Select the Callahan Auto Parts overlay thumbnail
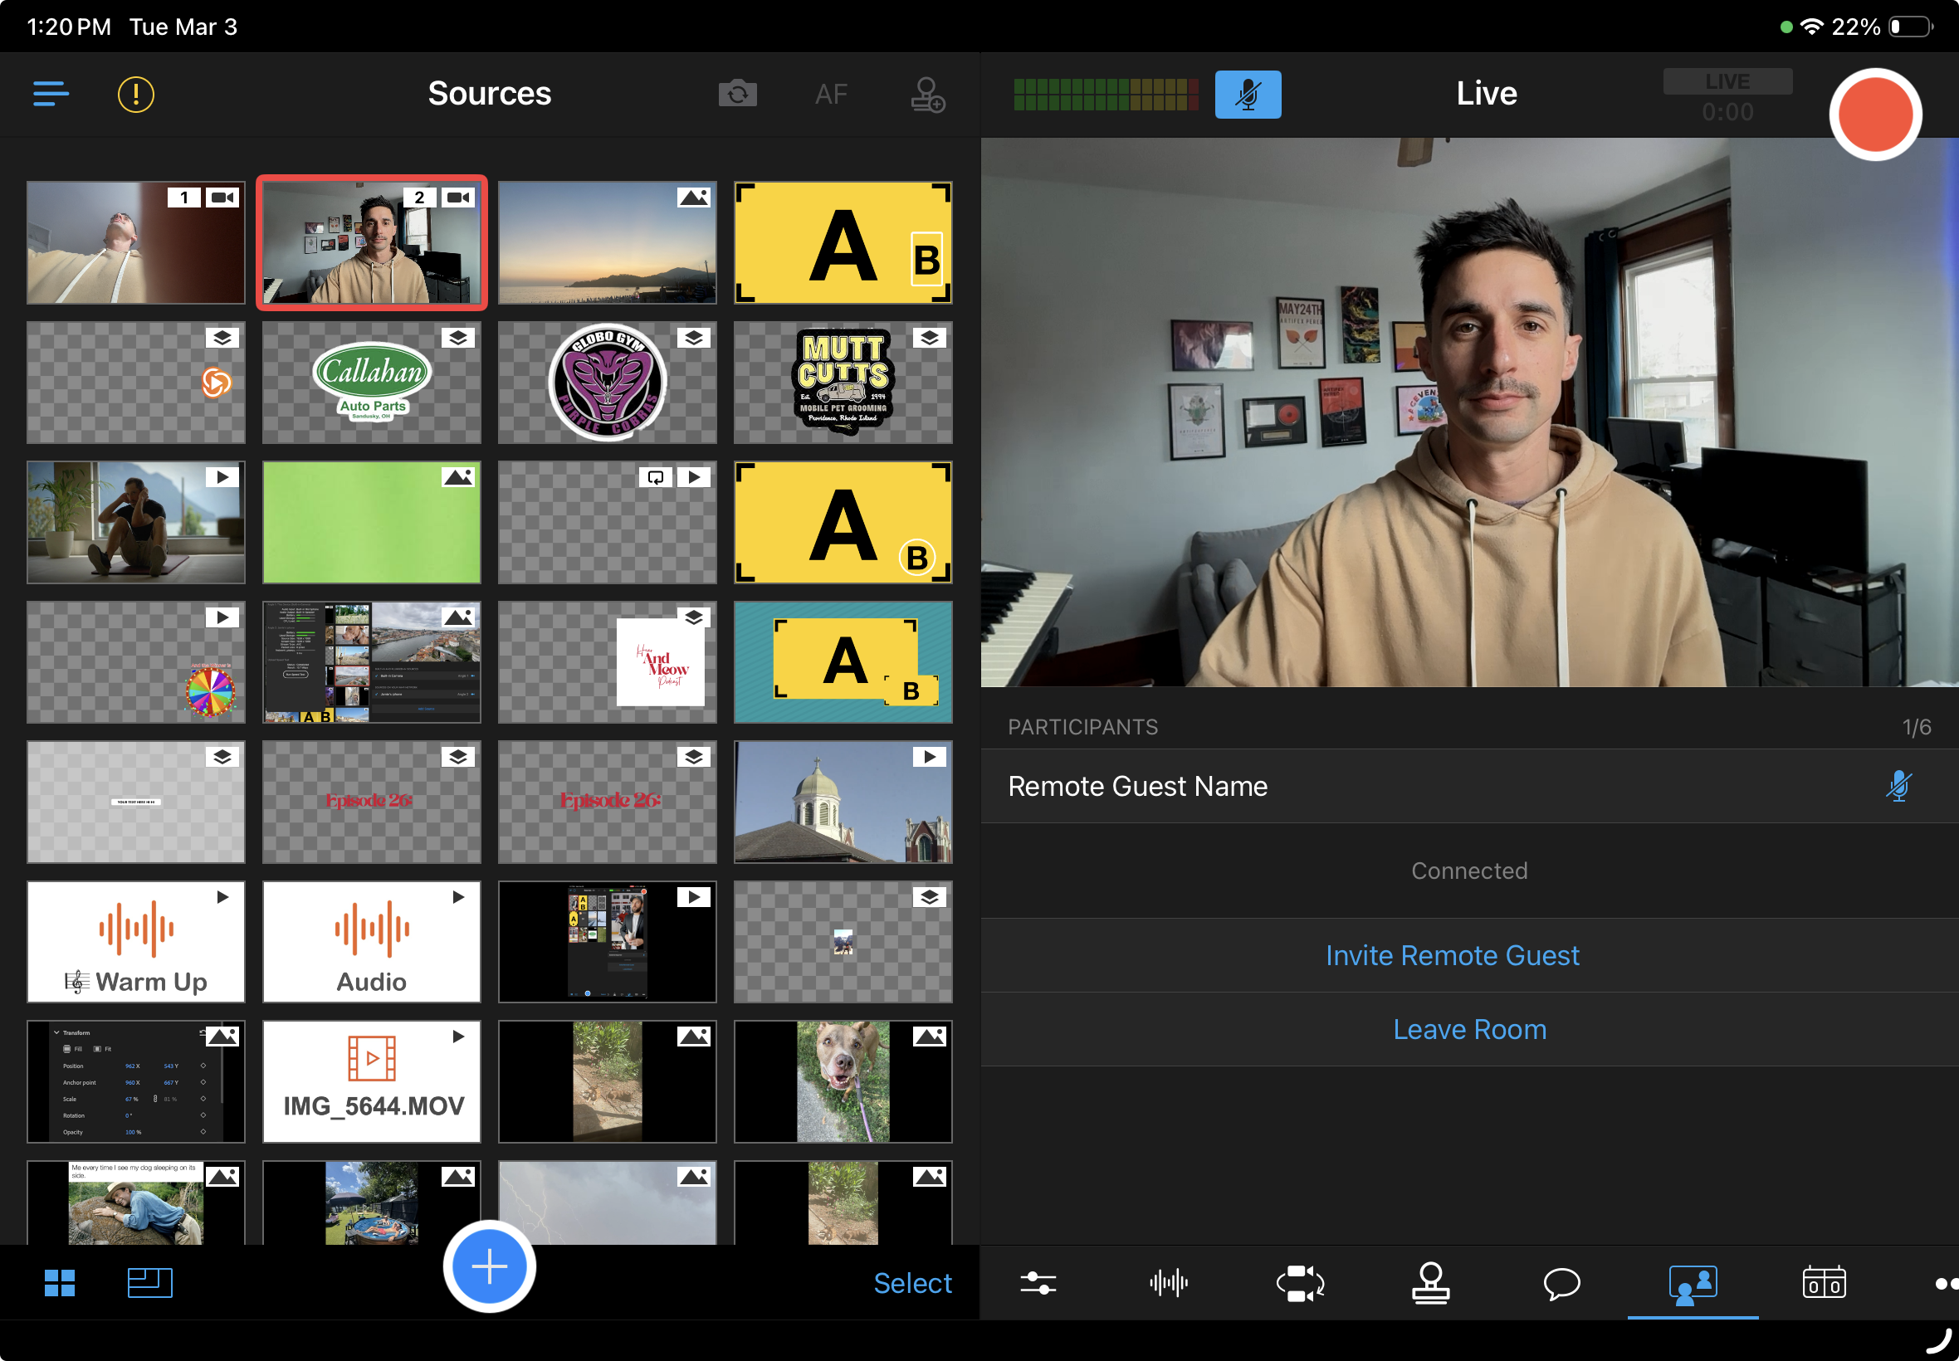Screen dimensions: 1959x1361 [372, 382]
